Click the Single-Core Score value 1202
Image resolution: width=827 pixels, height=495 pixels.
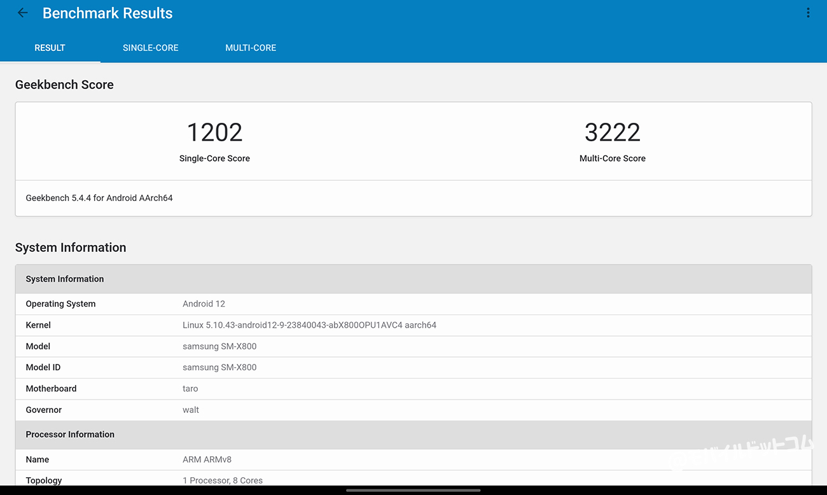point(214,132)
